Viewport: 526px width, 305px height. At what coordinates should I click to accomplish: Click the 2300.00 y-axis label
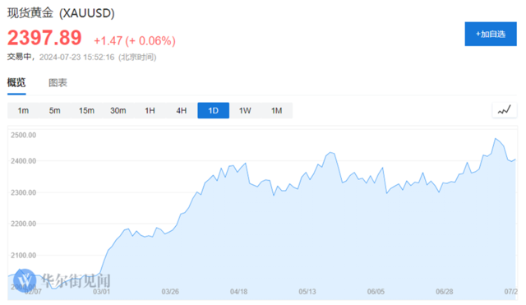[24, 192]
